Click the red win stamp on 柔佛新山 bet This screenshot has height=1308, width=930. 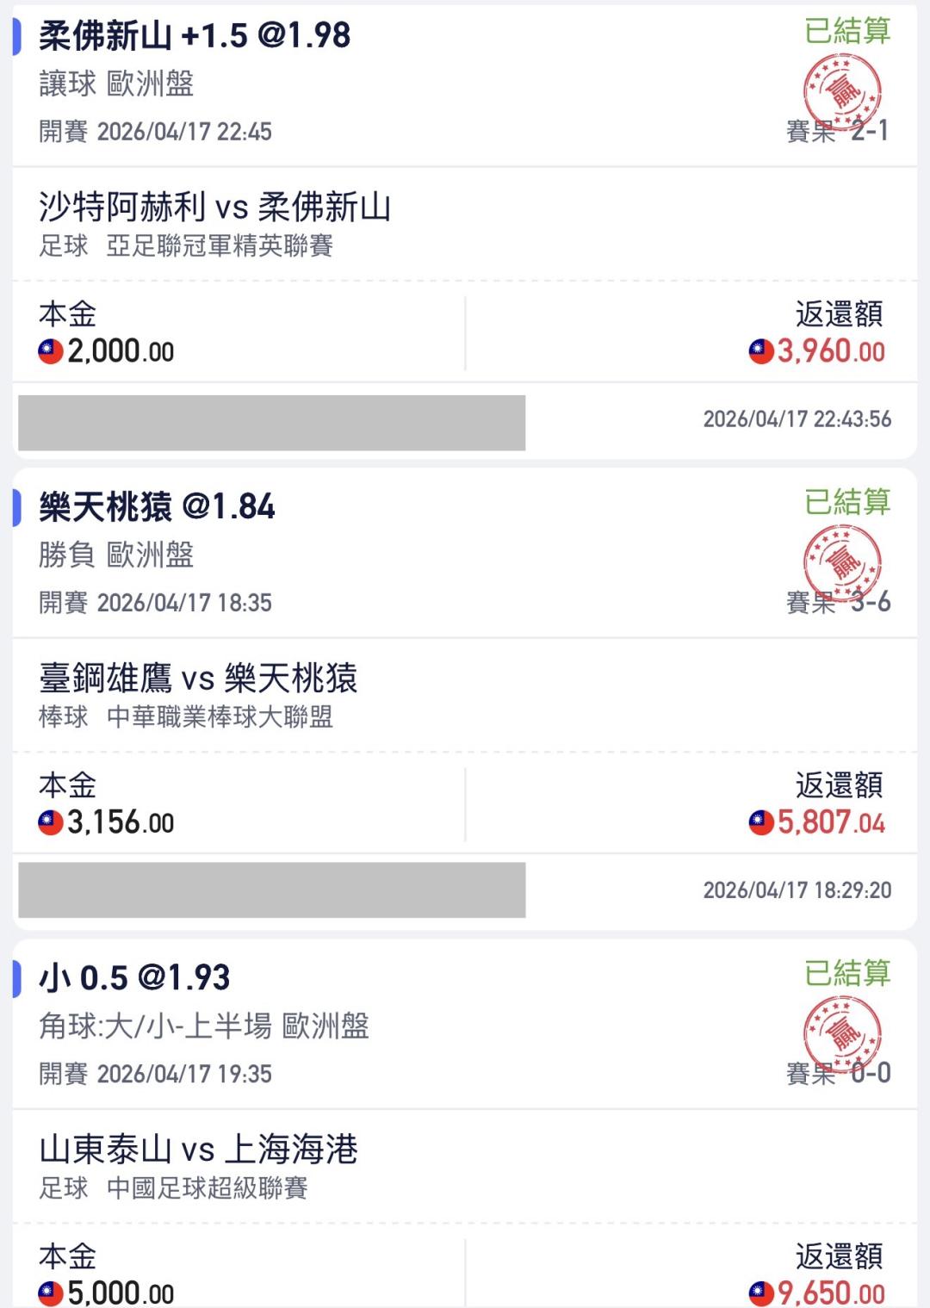[x=842, y=90]
